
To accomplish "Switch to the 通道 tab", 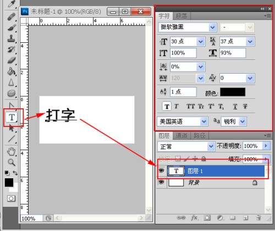I will 182,136.
